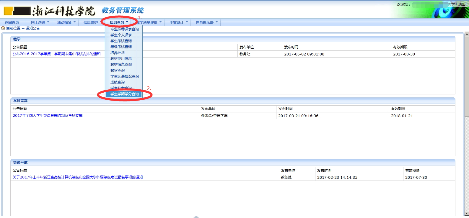Select 学生学期学分查询 from the dropdown
Screen dimensions: 469x218
[x=124, y=94]
